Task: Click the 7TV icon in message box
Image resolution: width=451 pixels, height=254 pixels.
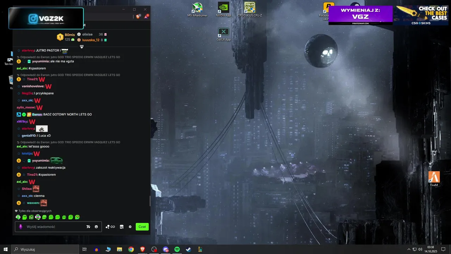Action: pyautogui.click(x=88, y=227)
